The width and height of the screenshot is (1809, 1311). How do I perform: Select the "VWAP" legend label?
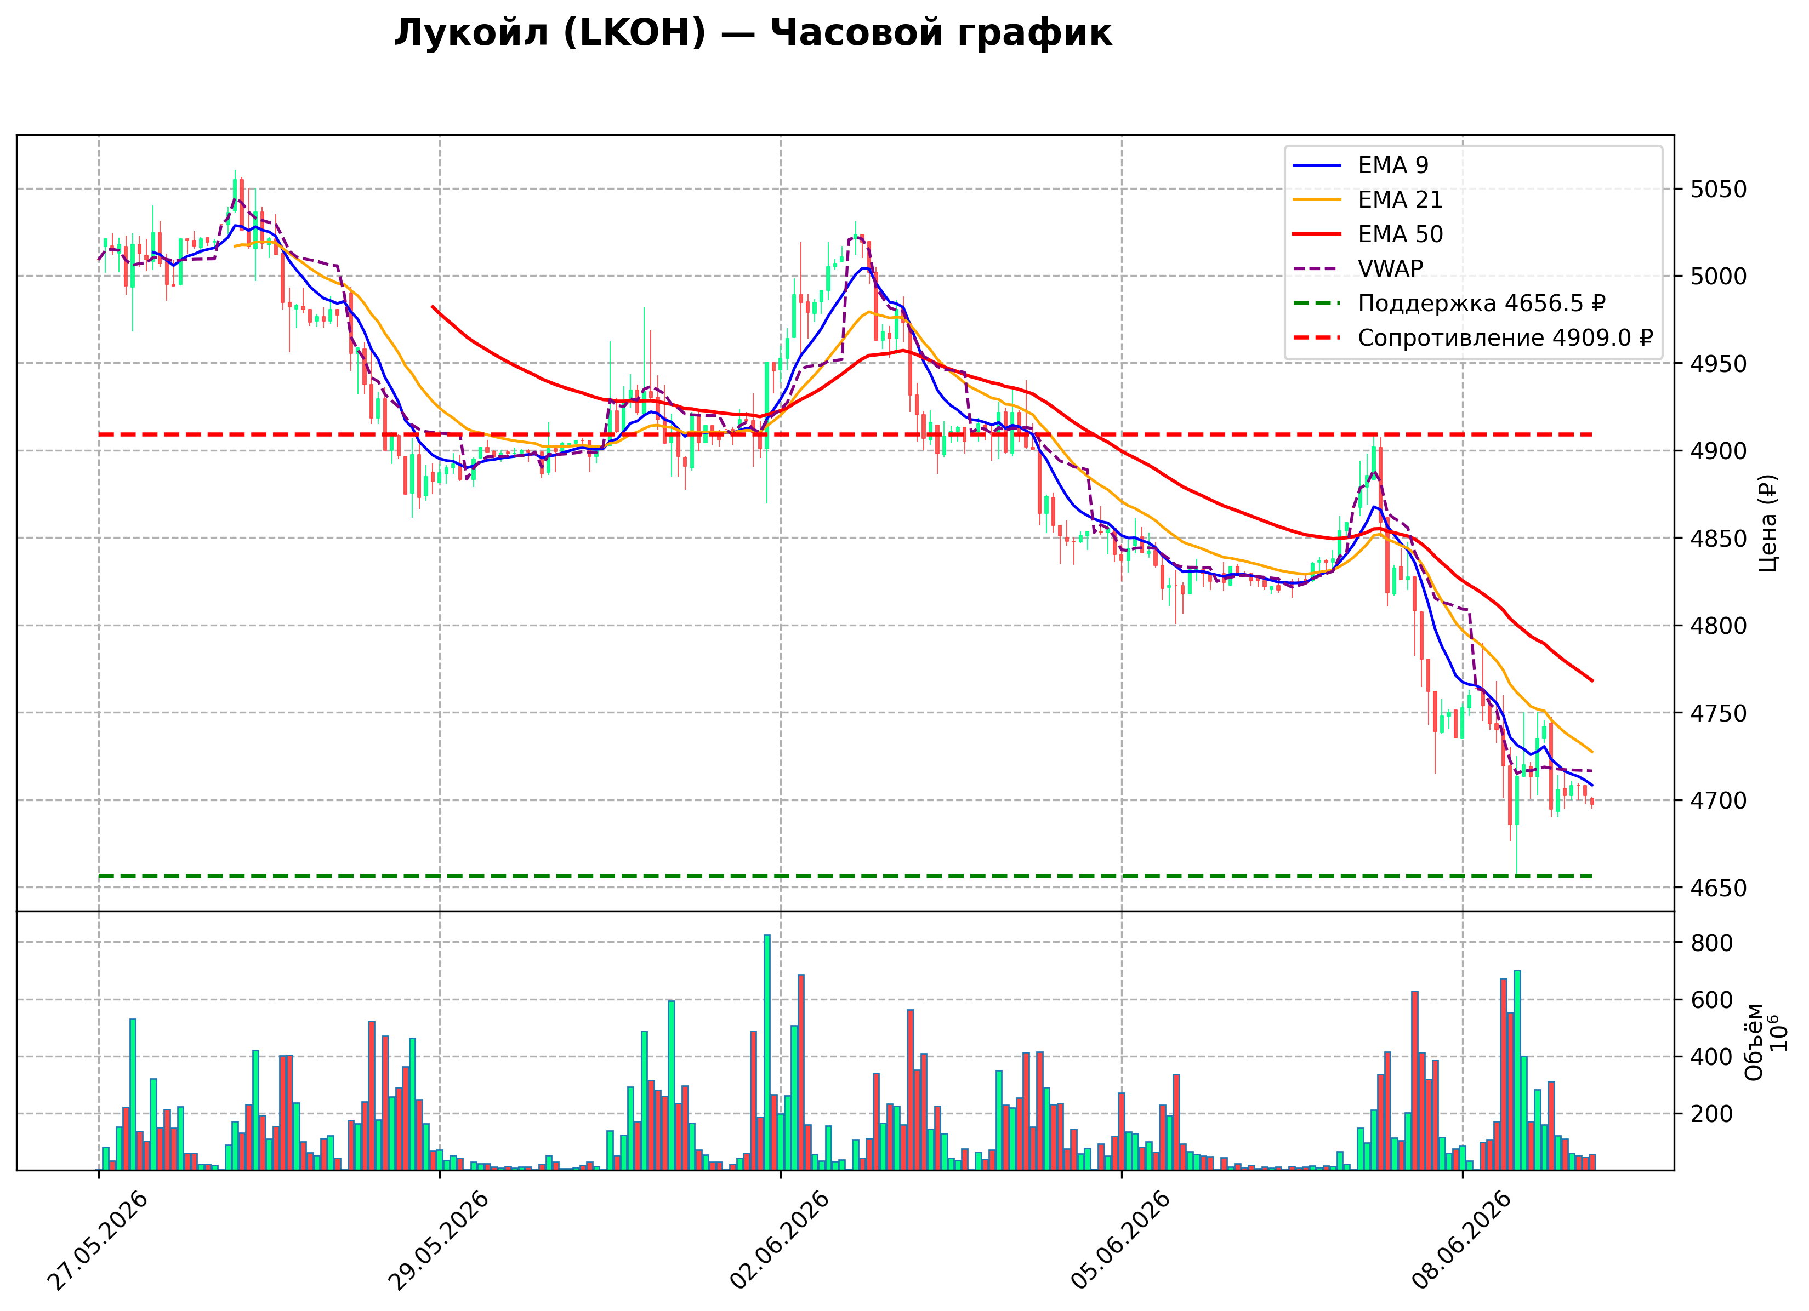(x=1390, y=268)
